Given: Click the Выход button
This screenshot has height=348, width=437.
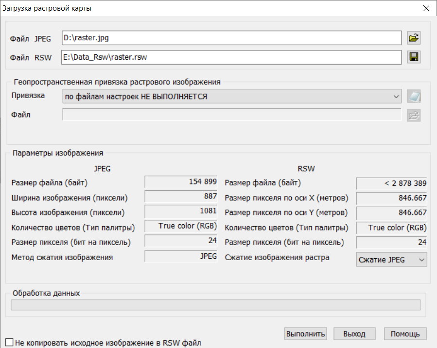Looking at the screenshot, I should point(353,334).
